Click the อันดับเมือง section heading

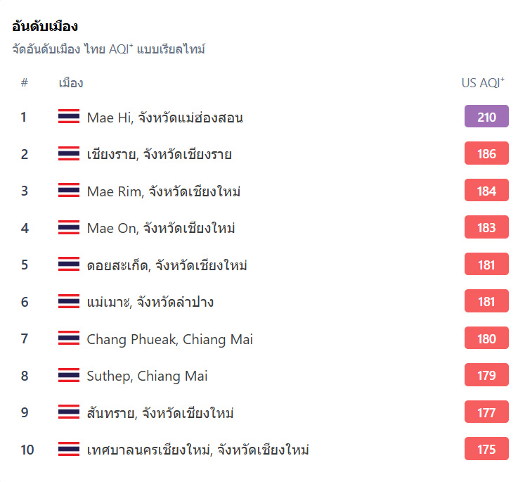(45, 26)
